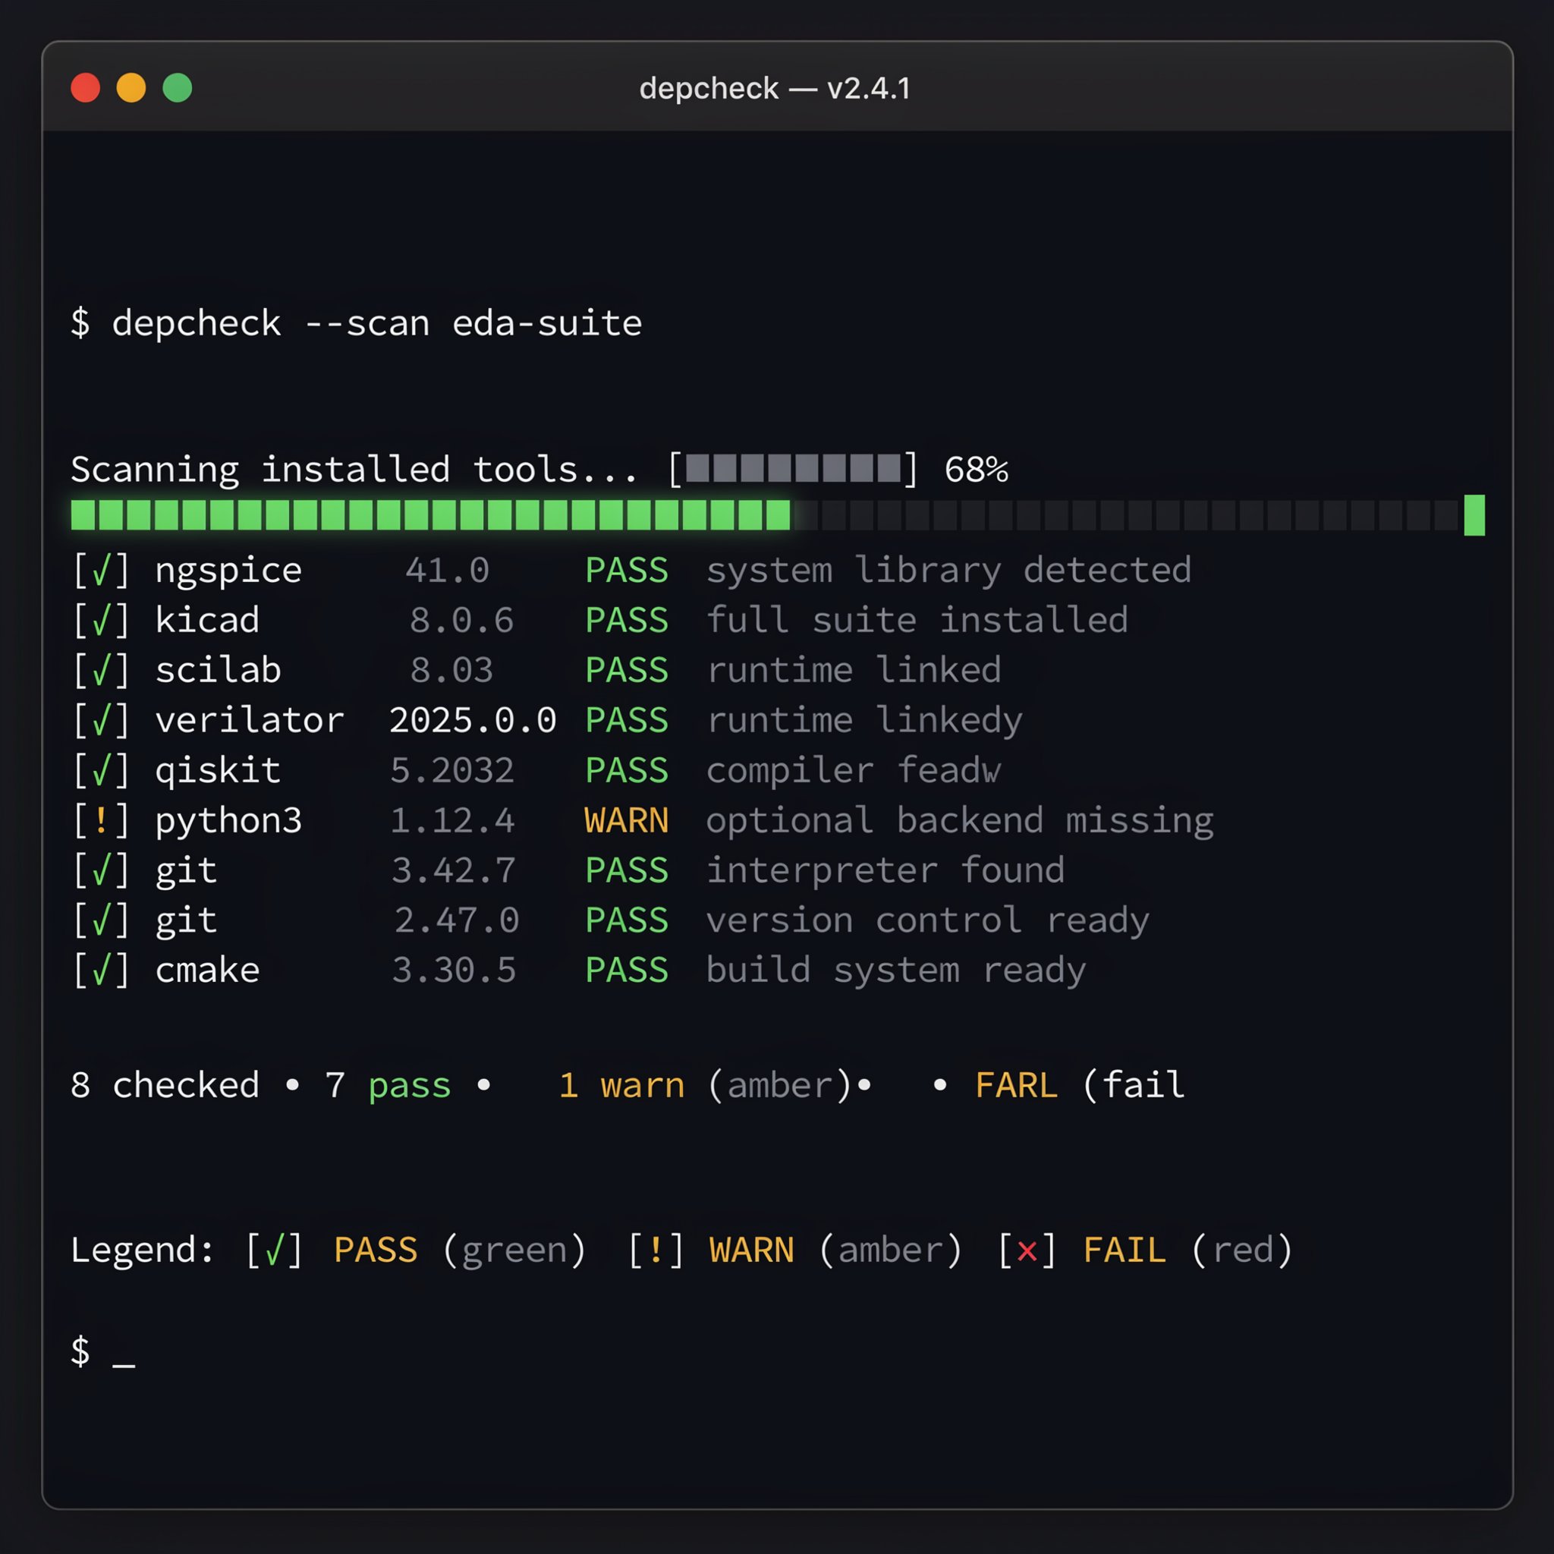Click 'compiler feadw' message
This screenshot has width=1554, height=1554.
pos(854,772)
